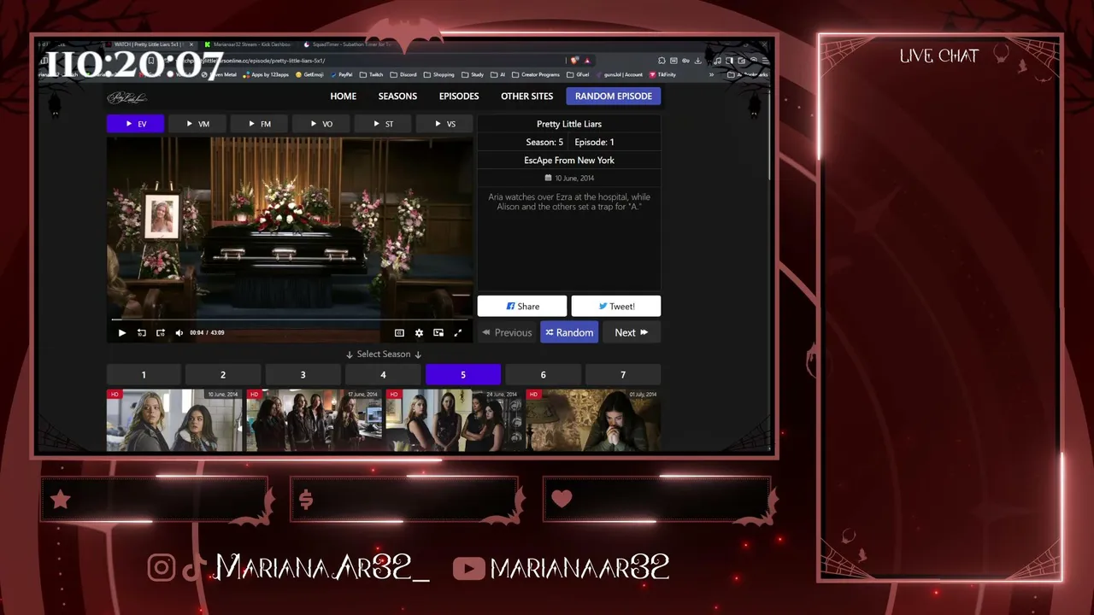The image size is (1094, 615).
Task: Select season 3
Action: coord(303,375)
